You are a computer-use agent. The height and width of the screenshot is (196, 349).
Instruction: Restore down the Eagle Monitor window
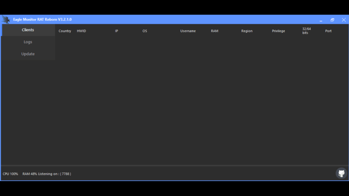click(x=332, y=20)
